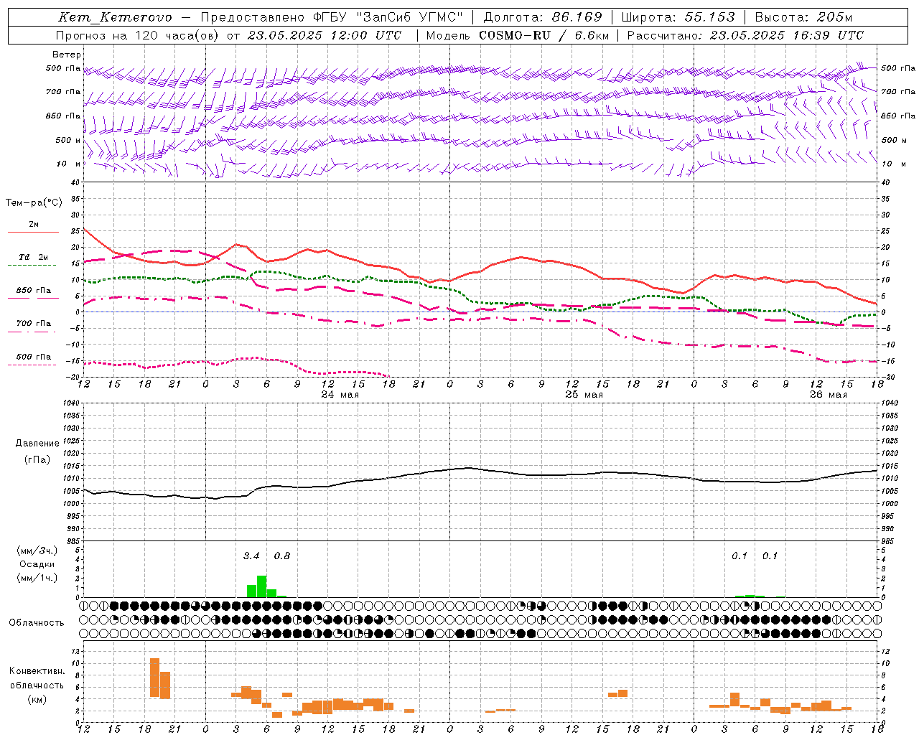Click the tallest green precipitation bar

point(261,586)
